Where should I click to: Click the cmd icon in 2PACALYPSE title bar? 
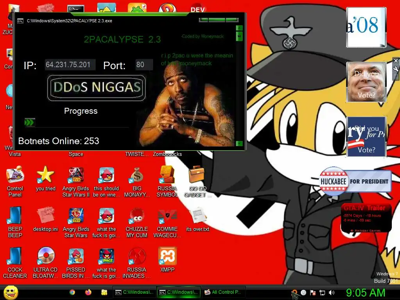coord(20,21)
